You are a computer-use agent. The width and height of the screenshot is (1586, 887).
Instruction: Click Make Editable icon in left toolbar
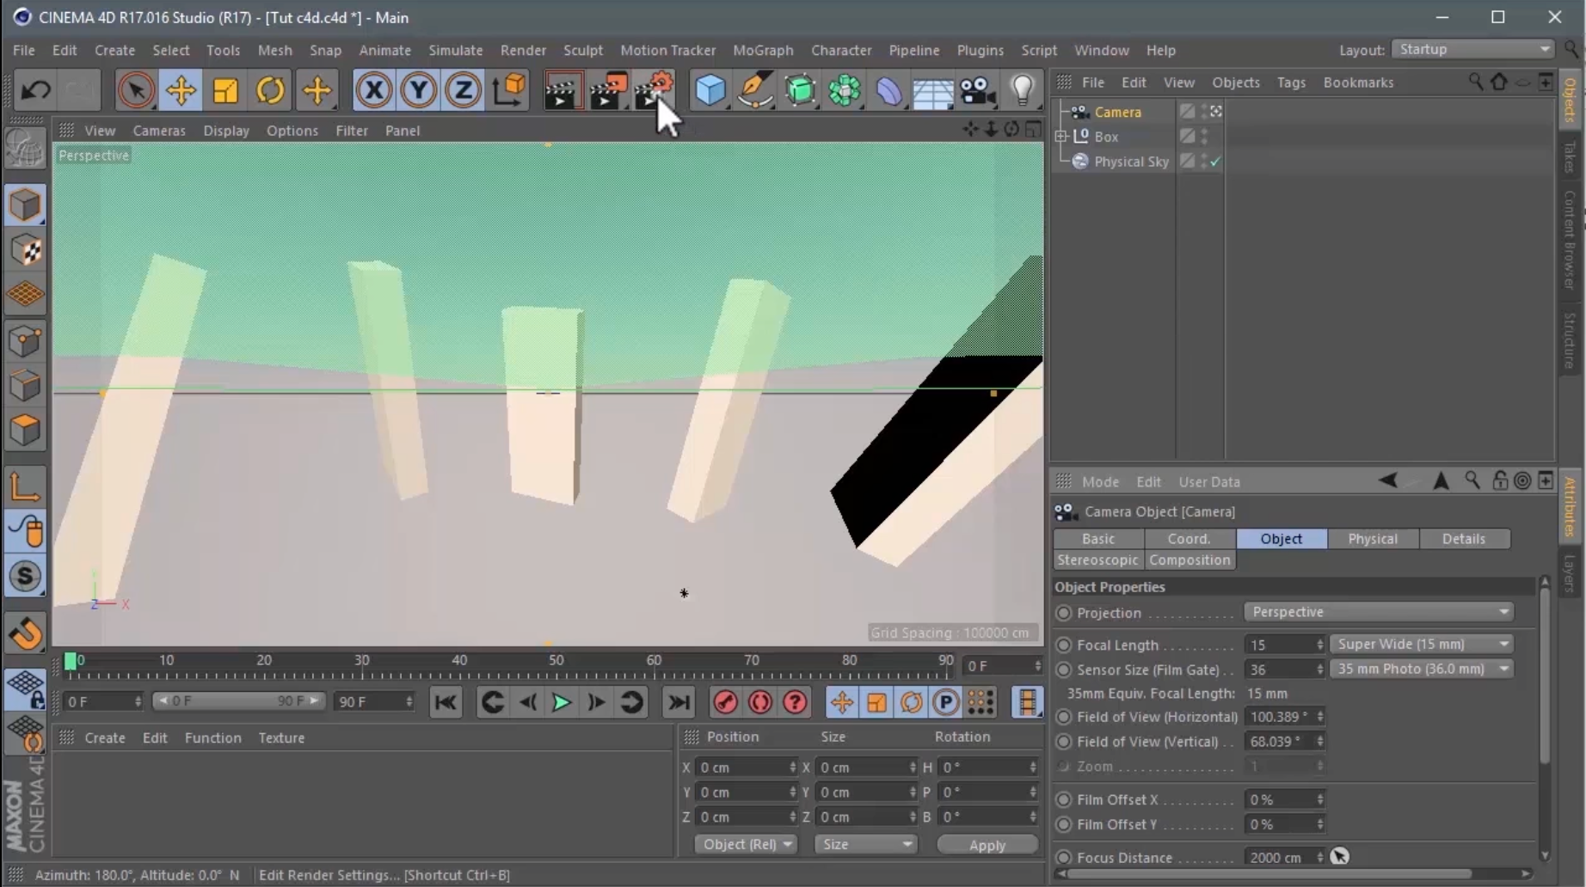click(25, 148)
